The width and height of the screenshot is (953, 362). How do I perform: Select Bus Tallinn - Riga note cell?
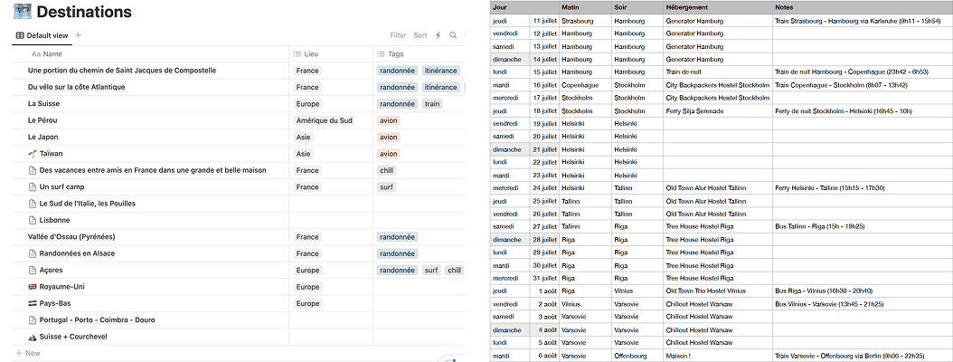863,226
